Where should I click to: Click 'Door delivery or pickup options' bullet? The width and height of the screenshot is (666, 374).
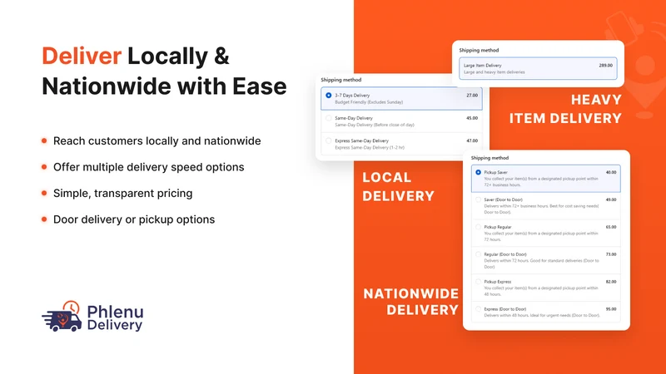(134, 219)
